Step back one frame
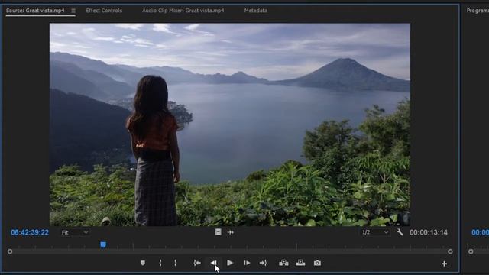Screen dimensions: 489x275 point(214,263)
